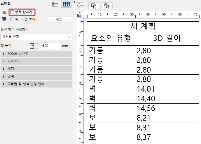The image size is (201, 144).
Task: Expand the 텍스트 스타일 section
Action: [36, 54]
